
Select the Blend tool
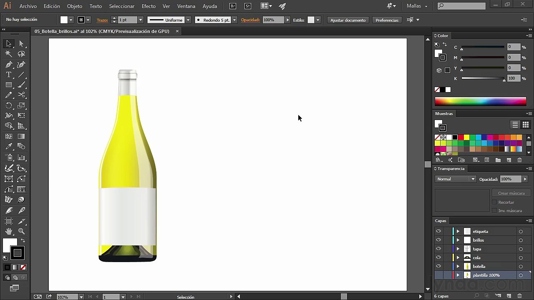(22, 147)
